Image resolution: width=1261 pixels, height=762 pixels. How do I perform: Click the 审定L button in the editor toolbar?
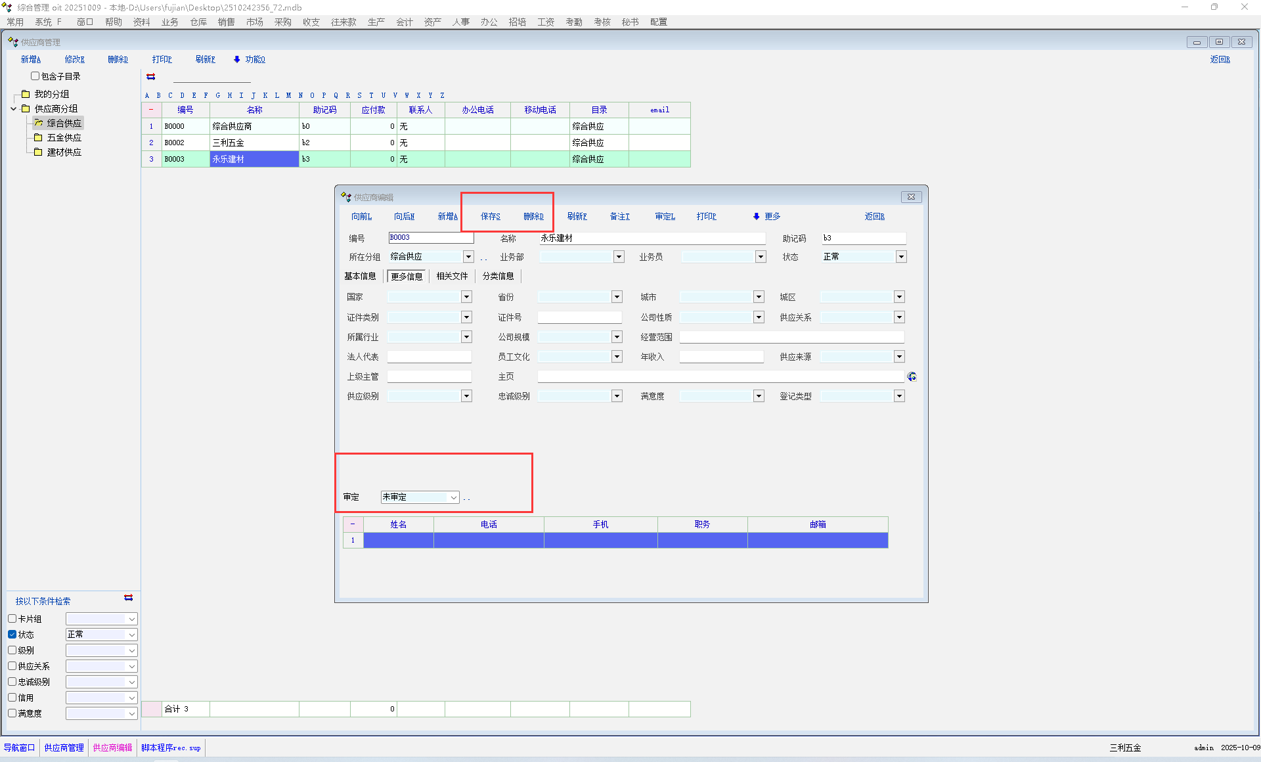(x=665, y=216)
